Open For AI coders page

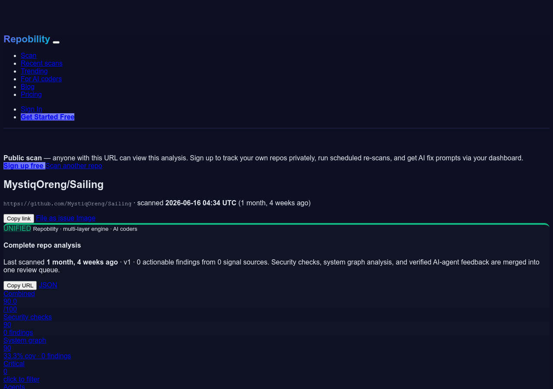pos(41,79)
